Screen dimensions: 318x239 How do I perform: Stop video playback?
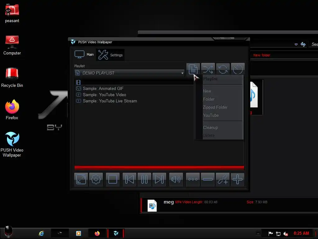pyautogui.click(x=113, y=180)
